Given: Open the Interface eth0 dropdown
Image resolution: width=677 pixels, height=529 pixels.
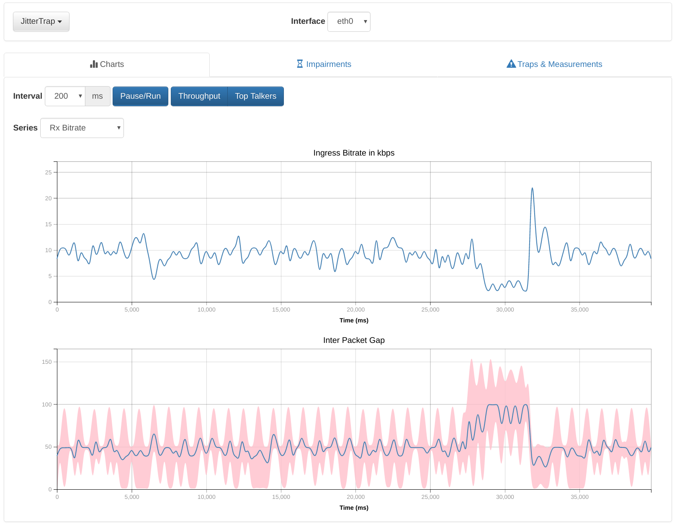Looking at the screenshot, I should coord(349,21).
